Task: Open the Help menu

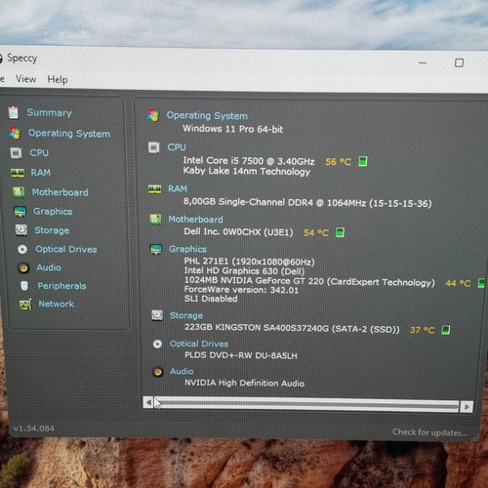Action: (x=58, y=79)
